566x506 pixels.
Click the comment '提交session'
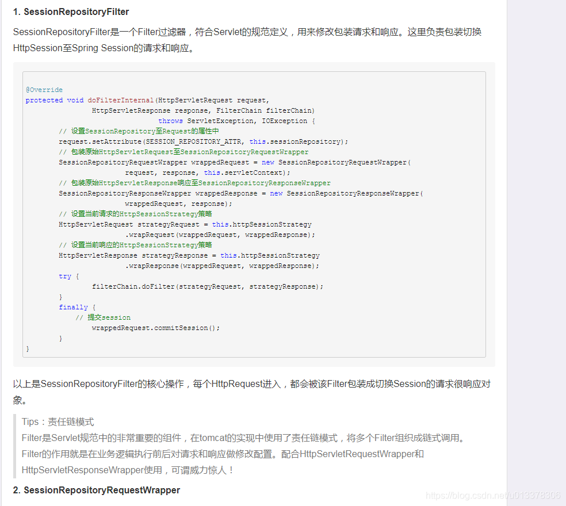point(103,317)
